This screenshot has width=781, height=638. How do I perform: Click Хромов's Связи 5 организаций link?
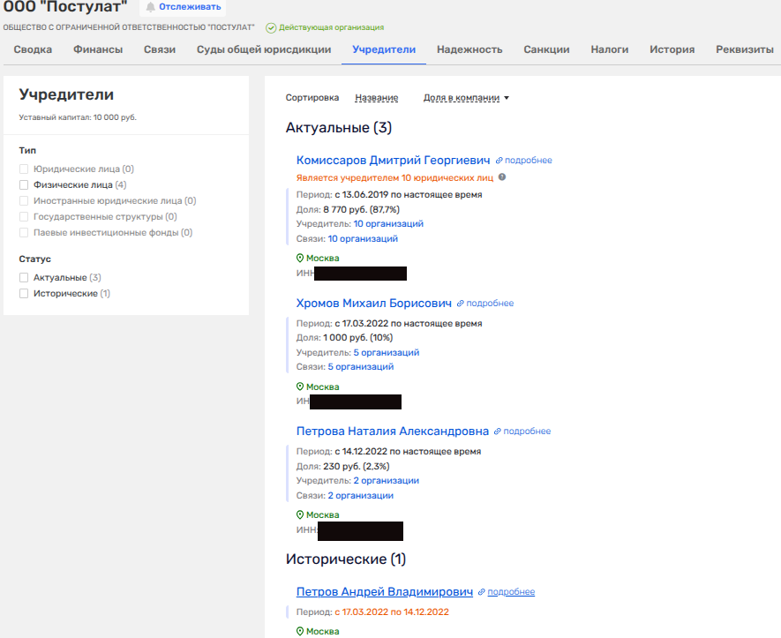click(361, 367)
